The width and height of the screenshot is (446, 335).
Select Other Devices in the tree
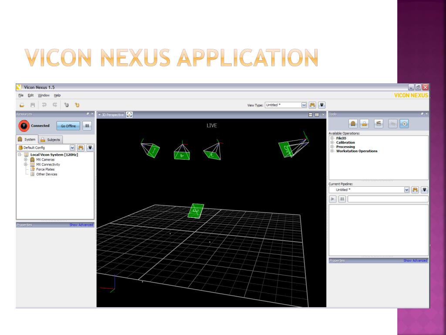point(47,174)
